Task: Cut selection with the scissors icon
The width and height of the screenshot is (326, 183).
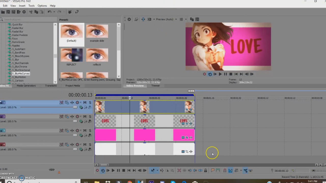Action: pyautogui.click(x=31, y=12)
